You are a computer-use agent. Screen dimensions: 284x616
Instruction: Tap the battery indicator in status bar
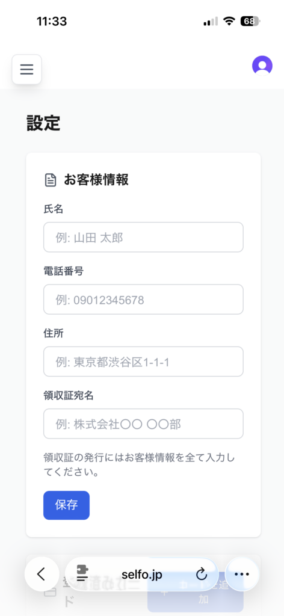click(250, 21)
